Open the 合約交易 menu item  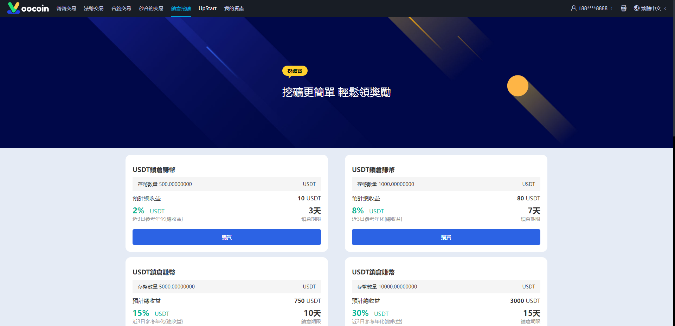click(121, 8)
